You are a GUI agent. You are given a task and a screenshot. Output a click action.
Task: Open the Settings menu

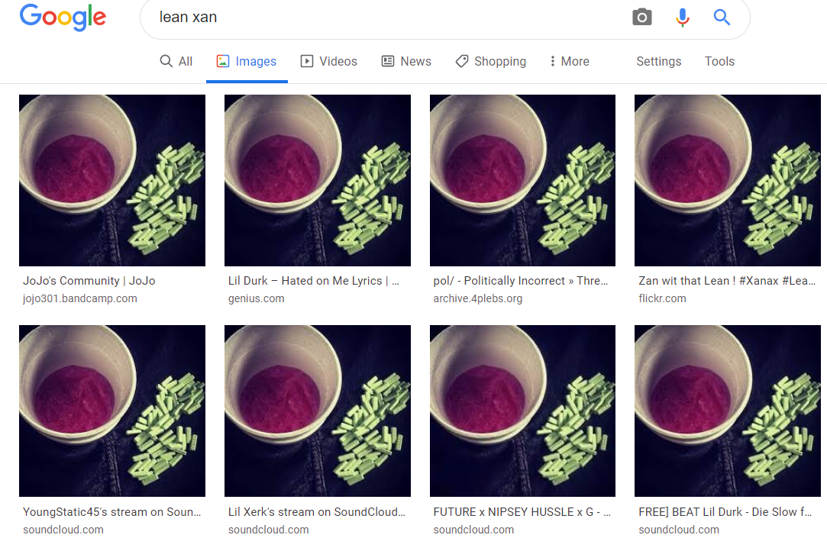click(658, 62)
